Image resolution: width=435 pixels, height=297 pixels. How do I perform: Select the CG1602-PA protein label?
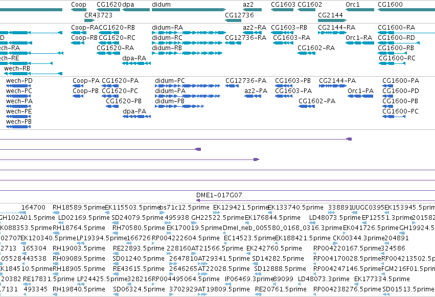click(317, 101)
